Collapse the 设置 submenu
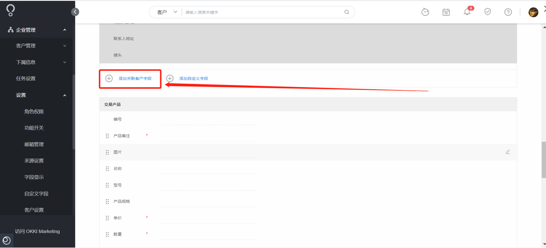Image resolution: width=546 pixels, height=248 pixels. click(65, 95)
